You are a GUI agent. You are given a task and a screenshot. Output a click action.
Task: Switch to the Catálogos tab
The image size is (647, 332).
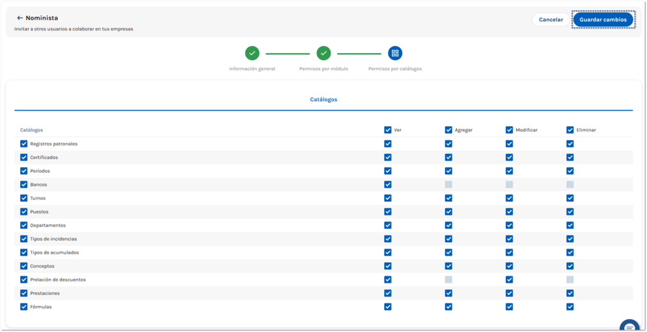tap(323, 100)
